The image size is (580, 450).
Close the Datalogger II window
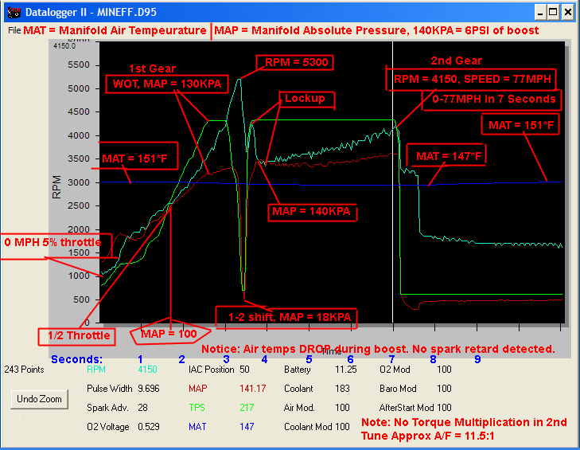(567, 12)
